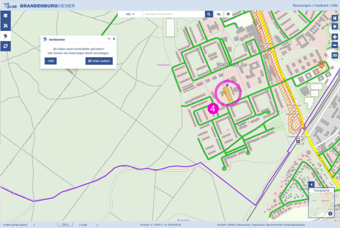Open the map layers panel
The width and height of the screenshot is (340, 228).
pos(5,15)
